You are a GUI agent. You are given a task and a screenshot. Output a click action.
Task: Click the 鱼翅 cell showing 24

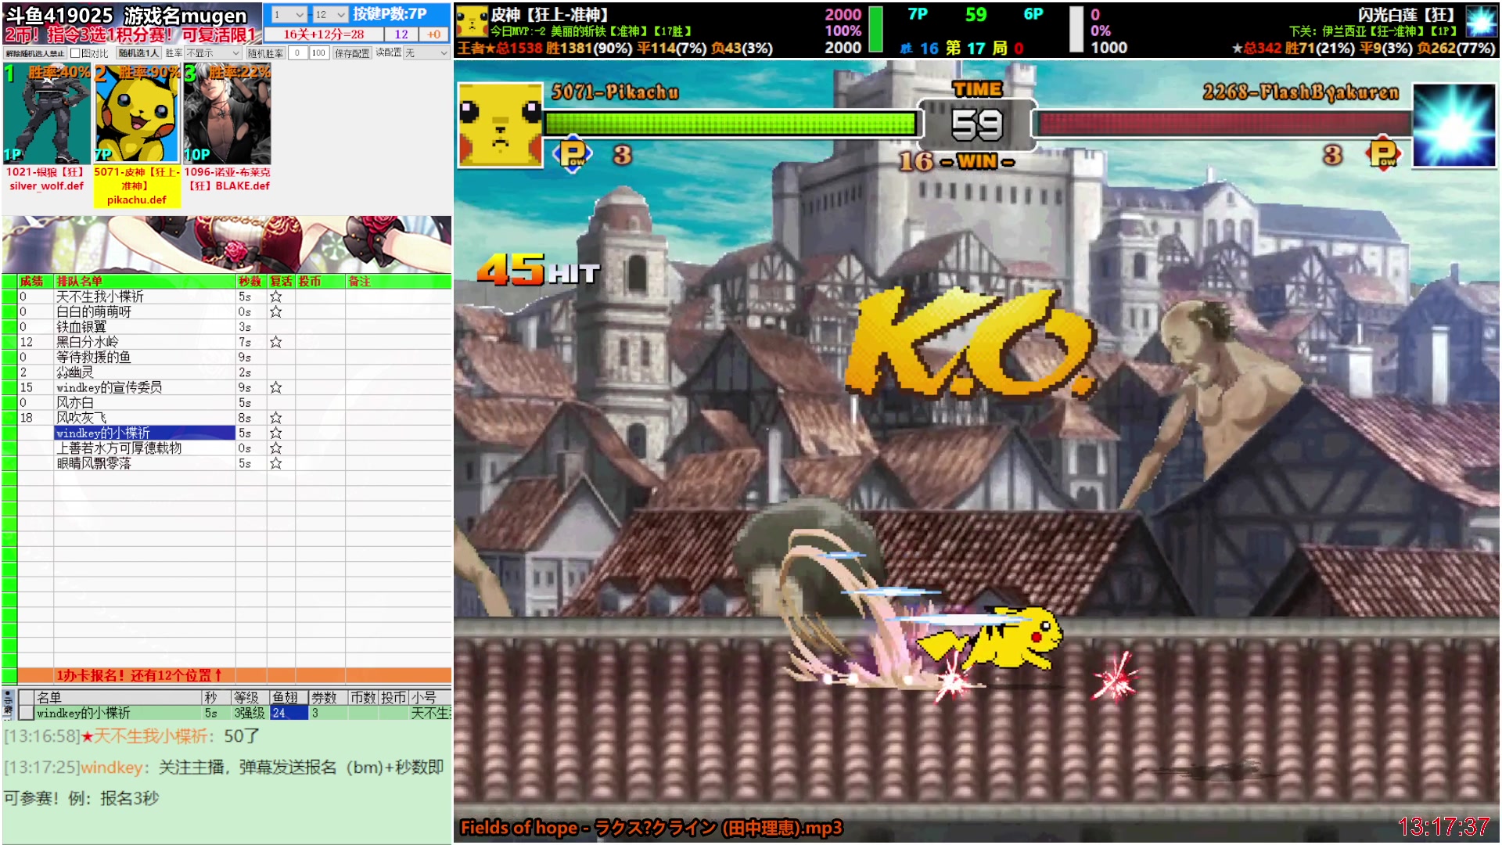[x=288, y=713]
